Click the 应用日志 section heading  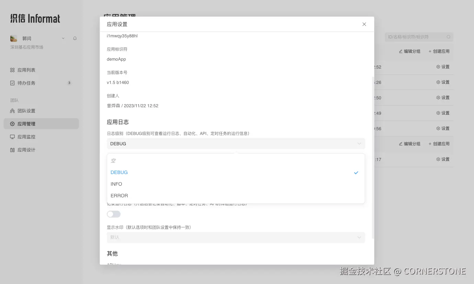click(x=118, y=122)
